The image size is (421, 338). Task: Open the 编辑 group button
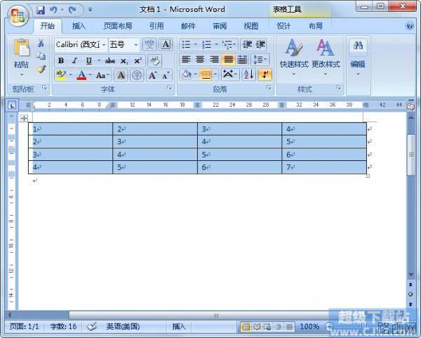358,58
